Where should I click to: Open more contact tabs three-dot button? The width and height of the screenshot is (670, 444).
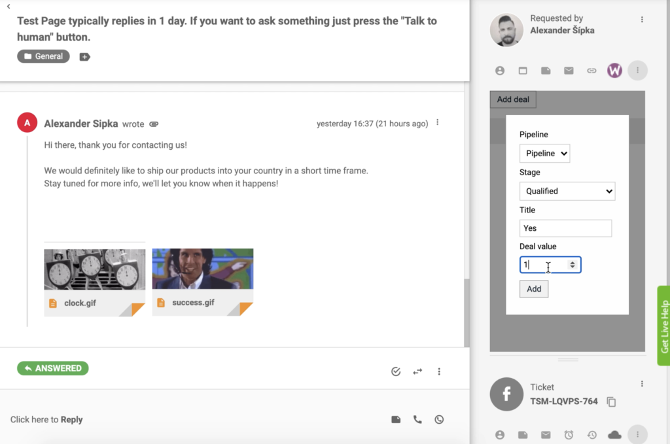[x=637, y=71]
